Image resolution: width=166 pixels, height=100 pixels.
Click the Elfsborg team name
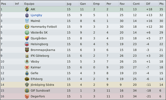[36, 79]
